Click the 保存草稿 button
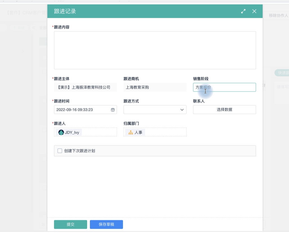The height and width of the screenshot is (237, 289). [106, 224]
